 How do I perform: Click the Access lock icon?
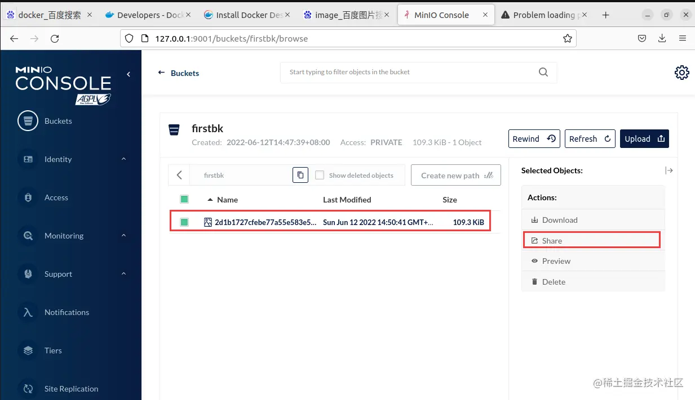coord(28,197)
